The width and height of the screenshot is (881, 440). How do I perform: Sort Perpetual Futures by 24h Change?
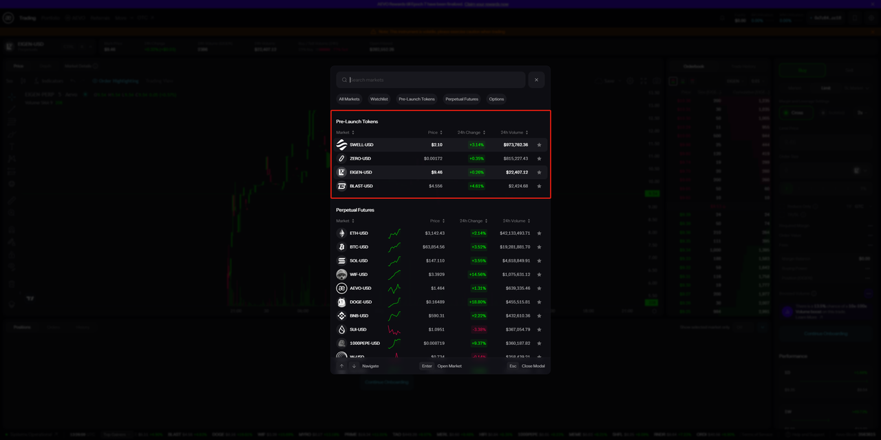[x=473, y=221]
